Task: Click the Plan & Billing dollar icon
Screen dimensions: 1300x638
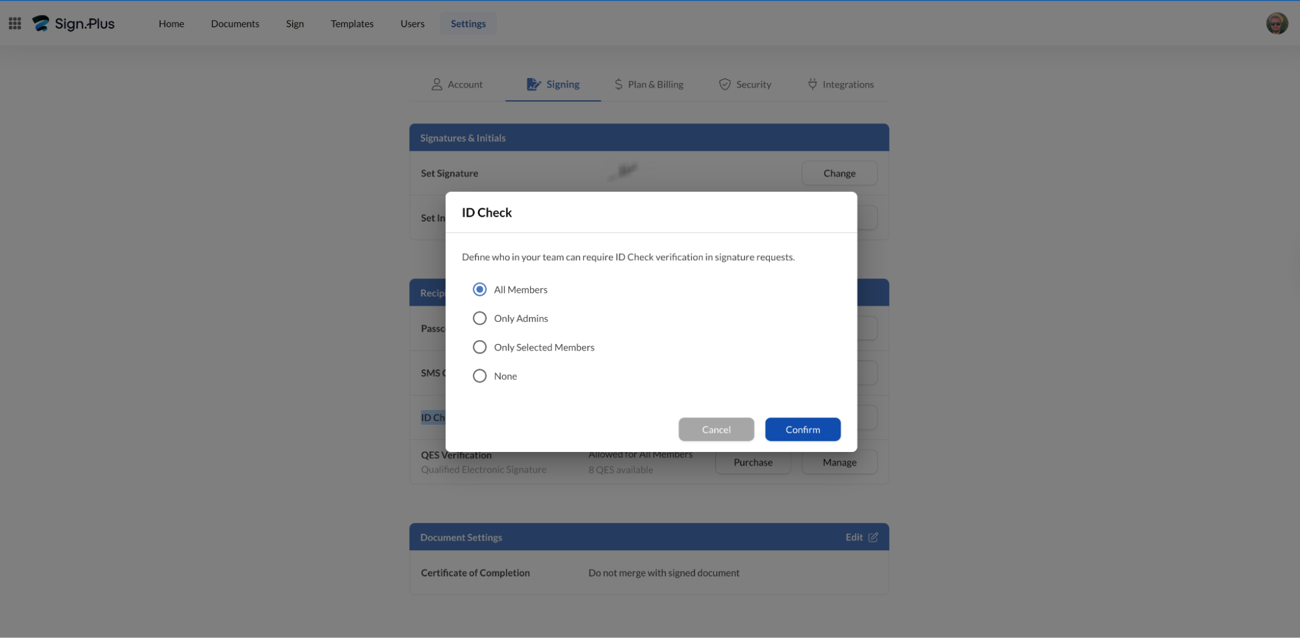Action: coord(618,85)
